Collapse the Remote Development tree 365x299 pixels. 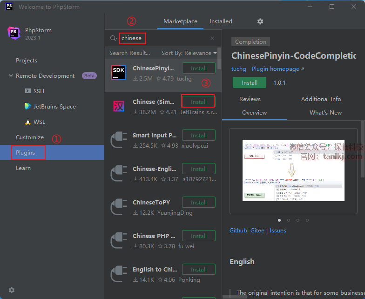pyautogui.click(x=11, y=76)
